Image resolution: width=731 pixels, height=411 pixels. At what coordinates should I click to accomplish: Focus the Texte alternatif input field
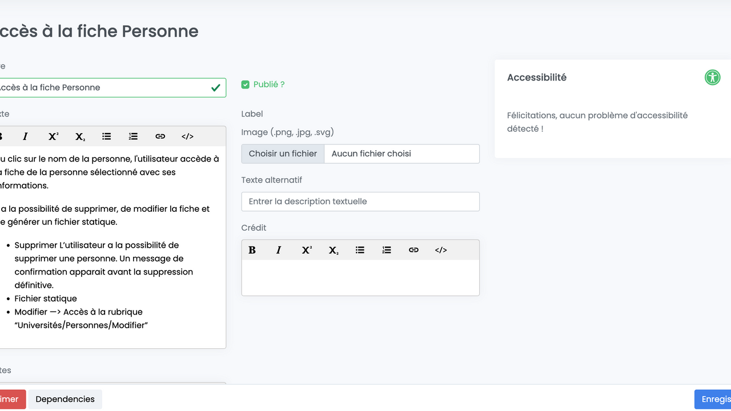[x=360, y=202]
